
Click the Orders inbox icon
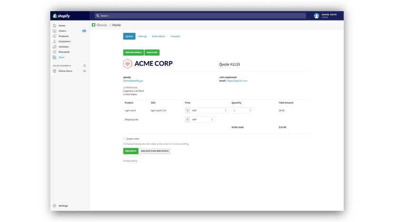coord(55,31)
